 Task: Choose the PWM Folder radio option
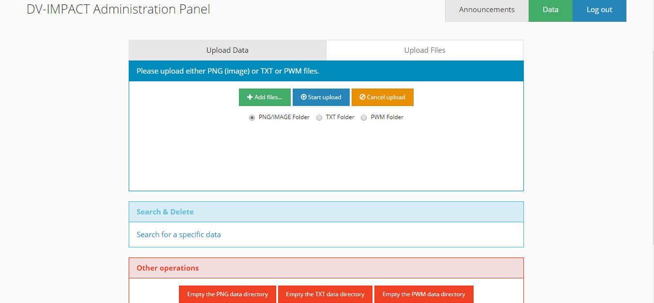(x=364, y=118)
